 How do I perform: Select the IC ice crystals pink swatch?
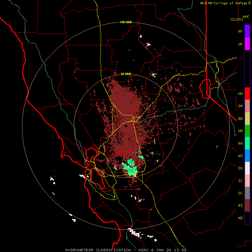tap(247, 181)
